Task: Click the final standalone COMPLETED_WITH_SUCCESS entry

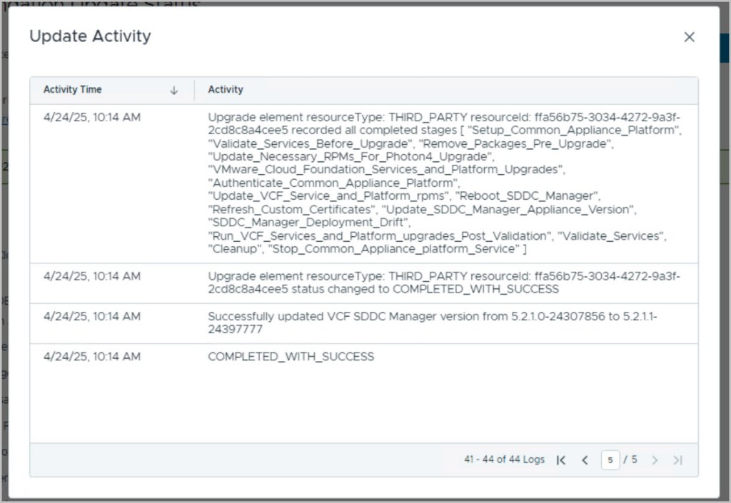Action: pyautogui.click(x=291, y=356)
